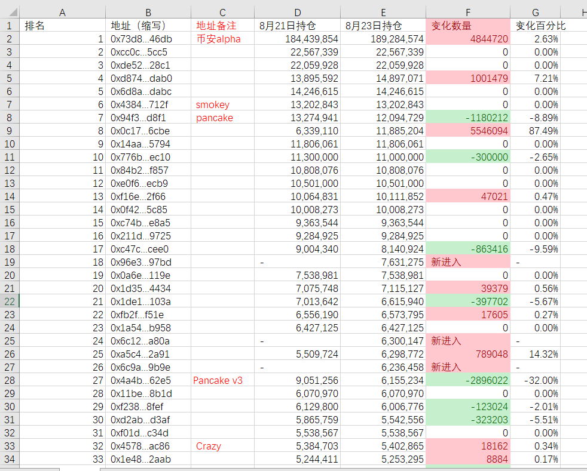Select change cell 8884
The height and width of the screenshot is (471, 587).
[468, 459]
